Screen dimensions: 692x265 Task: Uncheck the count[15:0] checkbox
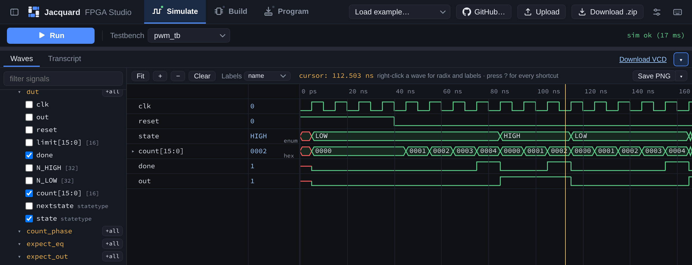point(29,193)
